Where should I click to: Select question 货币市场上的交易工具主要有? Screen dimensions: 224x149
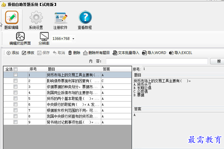73,75
